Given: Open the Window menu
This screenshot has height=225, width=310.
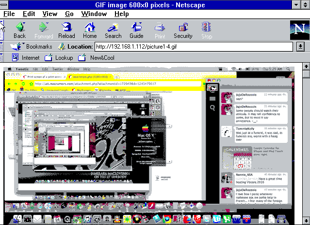Looking at the screenshot, I should (94, 14).
